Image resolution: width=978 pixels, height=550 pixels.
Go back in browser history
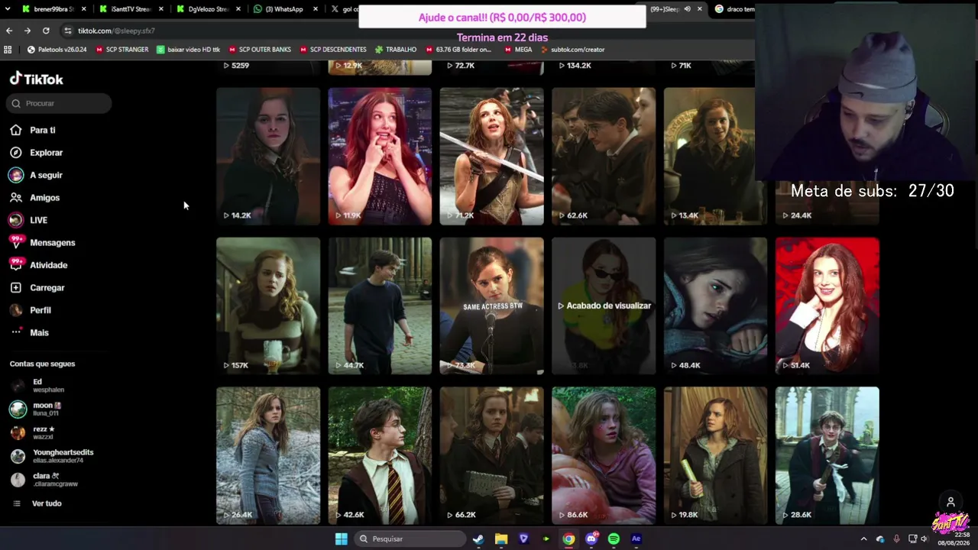pos(9,31)
